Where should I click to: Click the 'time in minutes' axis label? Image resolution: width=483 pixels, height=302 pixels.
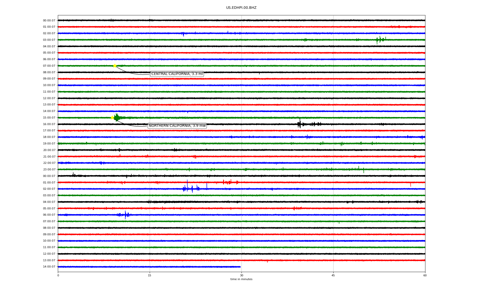pyautogui.click(x=241, y=279)
